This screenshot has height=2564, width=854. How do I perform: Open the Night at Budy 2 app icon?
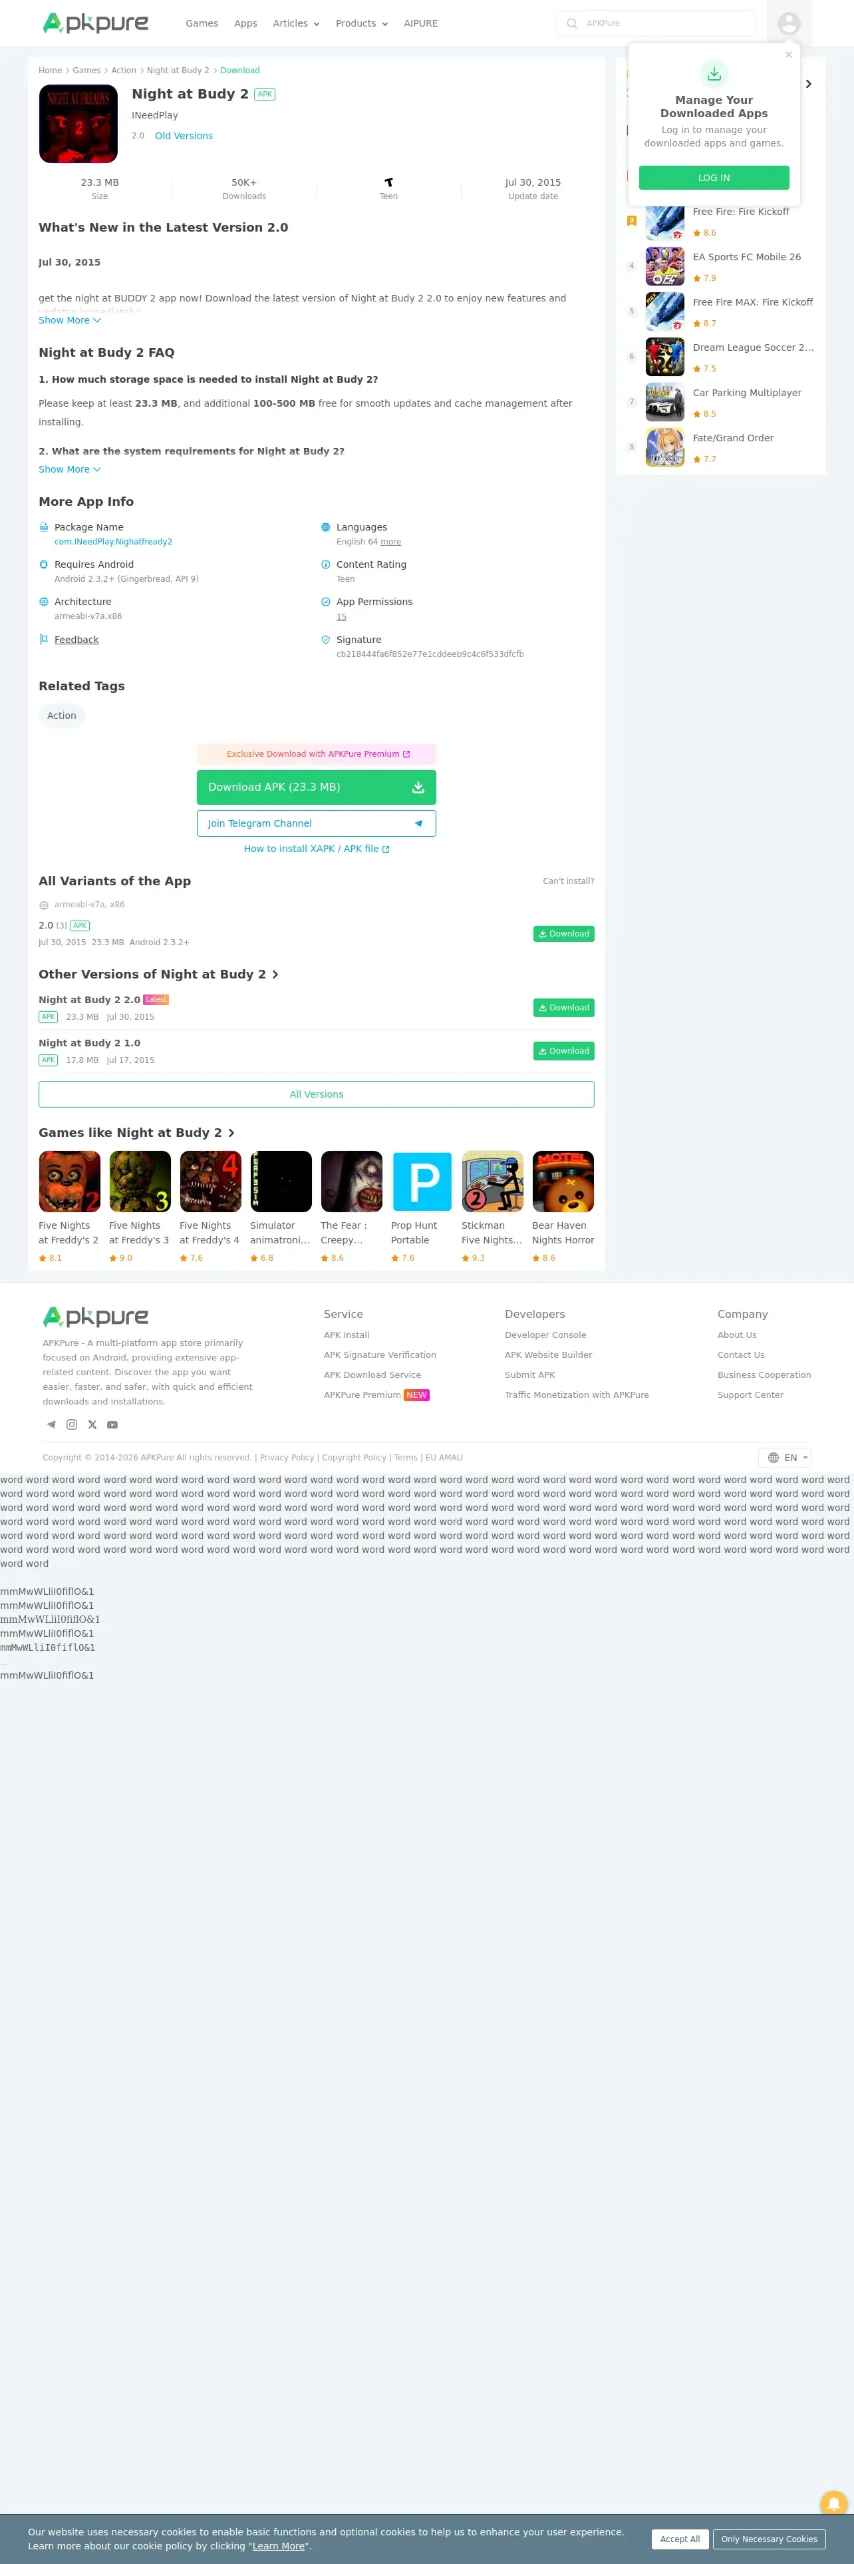pos(78,123)
